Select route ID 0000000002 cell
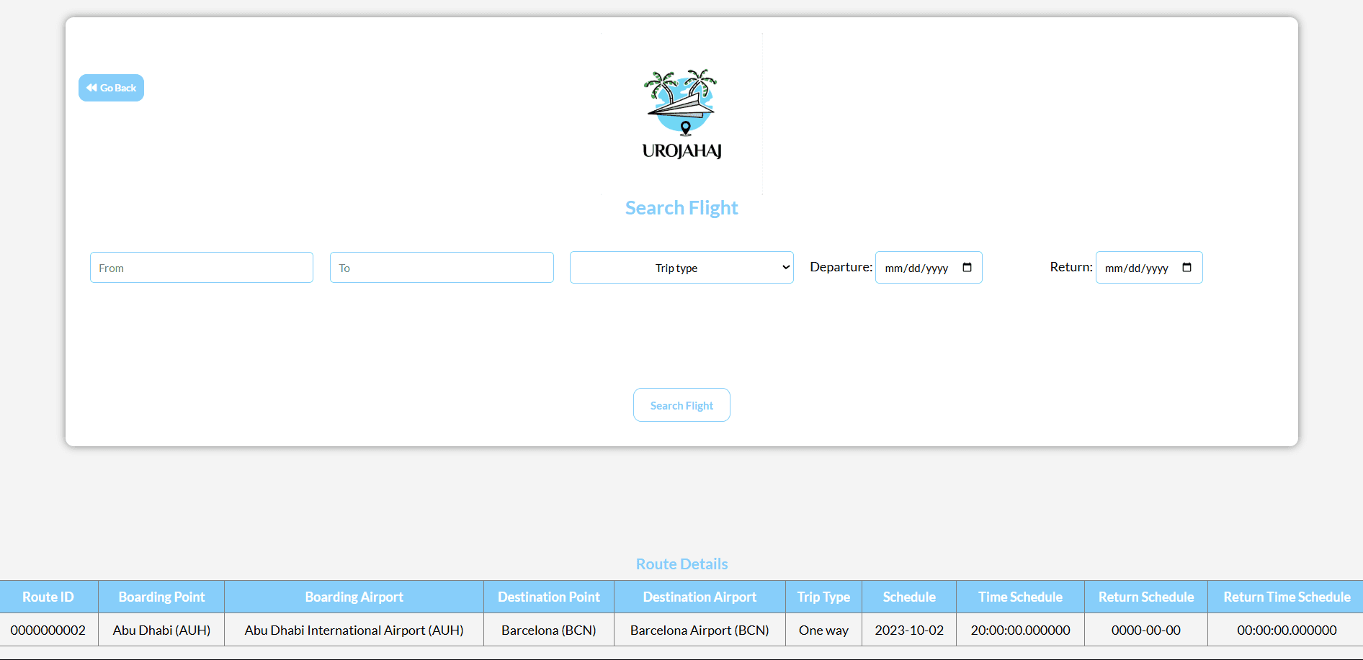 48,630
